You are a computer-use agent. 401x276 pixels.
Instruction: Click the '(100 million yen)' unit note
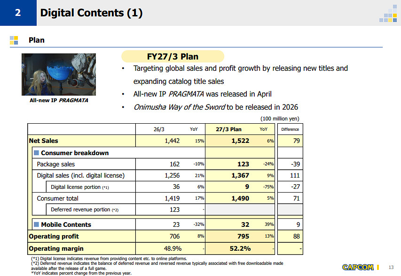pos(280,119)
